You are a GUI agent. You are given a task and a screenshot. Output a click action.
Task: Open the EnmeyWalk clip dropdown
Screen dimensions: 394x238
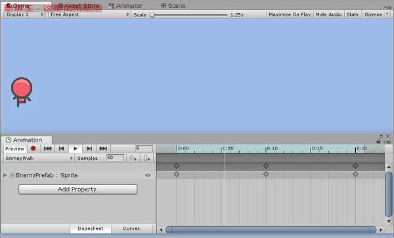(39, 158)
